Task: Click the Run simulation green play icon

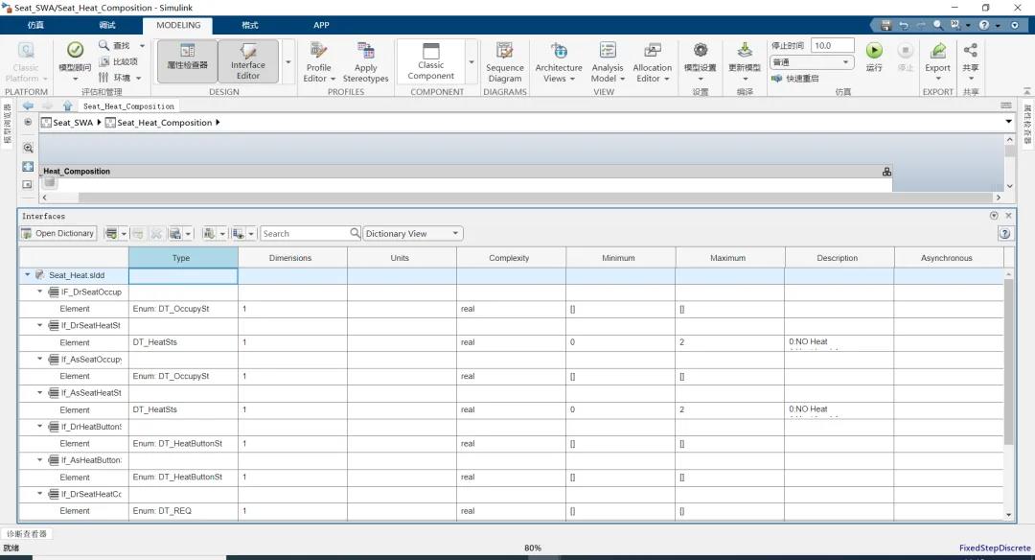Action: pos(873,52)
